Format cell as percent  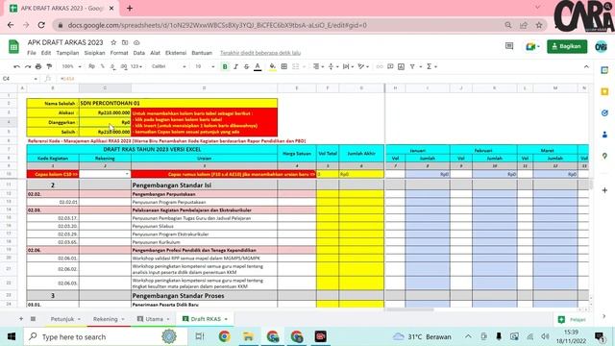click(x=103, y=66)
